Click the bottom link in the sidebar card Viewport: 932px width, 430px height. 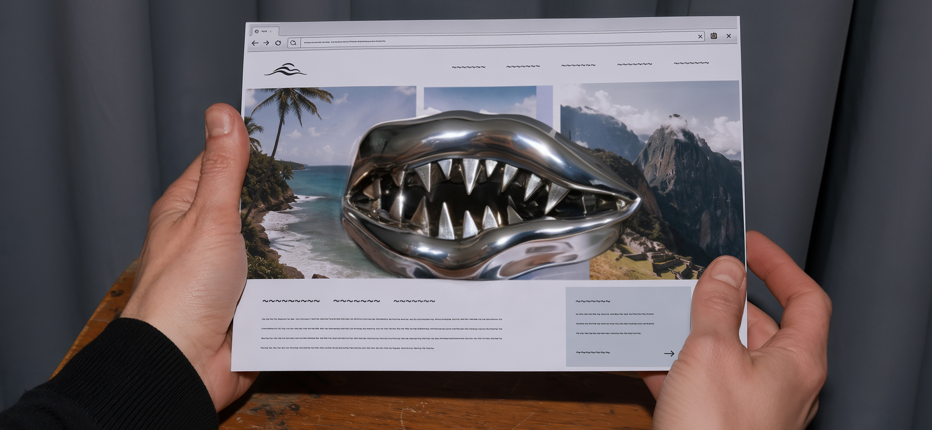pos(593,353)
